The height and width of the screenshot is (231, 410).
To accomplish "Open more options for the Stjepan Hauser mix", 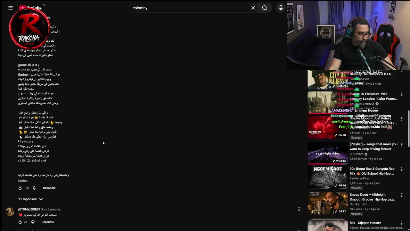I will pyautogui.click(x=402, y=223).
